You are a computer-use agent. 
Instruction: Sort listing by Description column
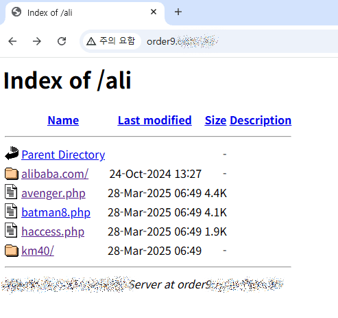coord(261,120)
